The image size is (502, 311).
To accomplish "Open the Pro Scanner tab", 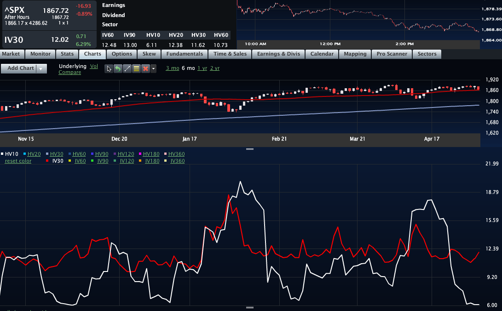I will point(392,54).
